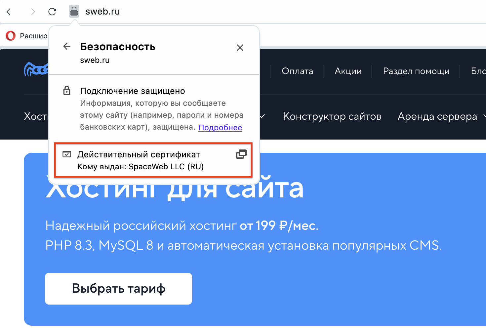486x332 pixels.
Task: Open Раздел помощи in top navigation
Action: (416, 71)
